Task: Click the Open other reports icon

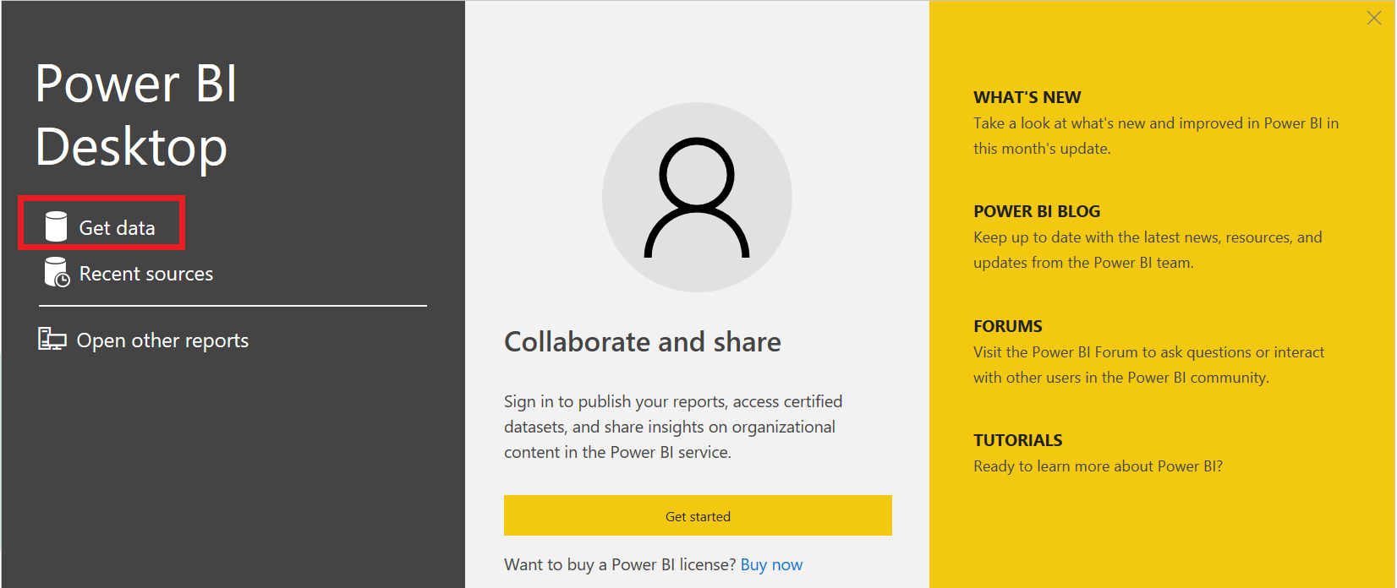Action: click(x=52, y=339)
